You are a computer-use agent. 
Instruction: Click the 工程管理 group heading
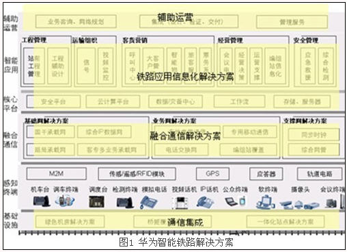click(x=35, y=40)
